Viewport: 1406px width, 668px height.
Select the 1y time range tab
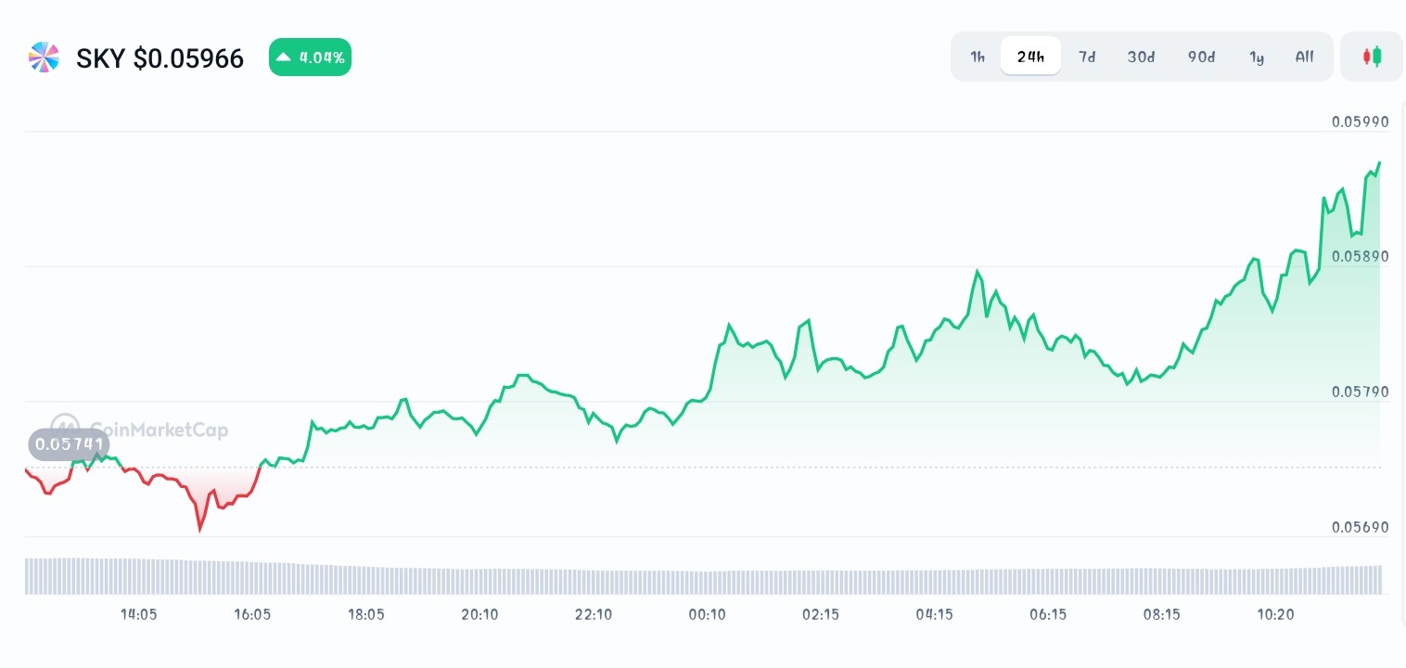1257,57
